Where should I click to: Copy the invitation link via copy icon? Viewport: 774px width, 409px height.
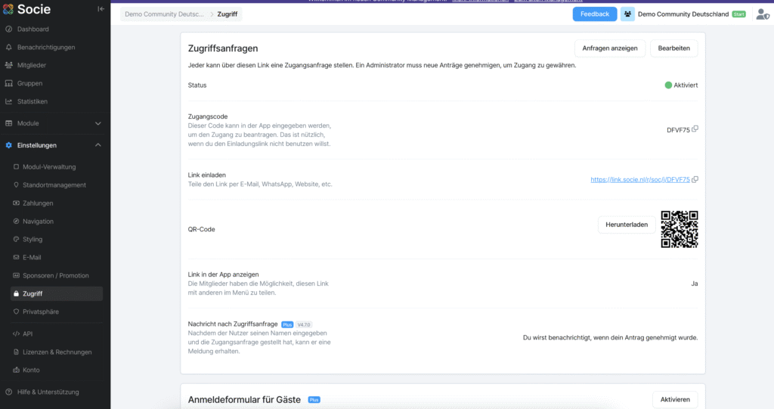click(x=695, y=179)
